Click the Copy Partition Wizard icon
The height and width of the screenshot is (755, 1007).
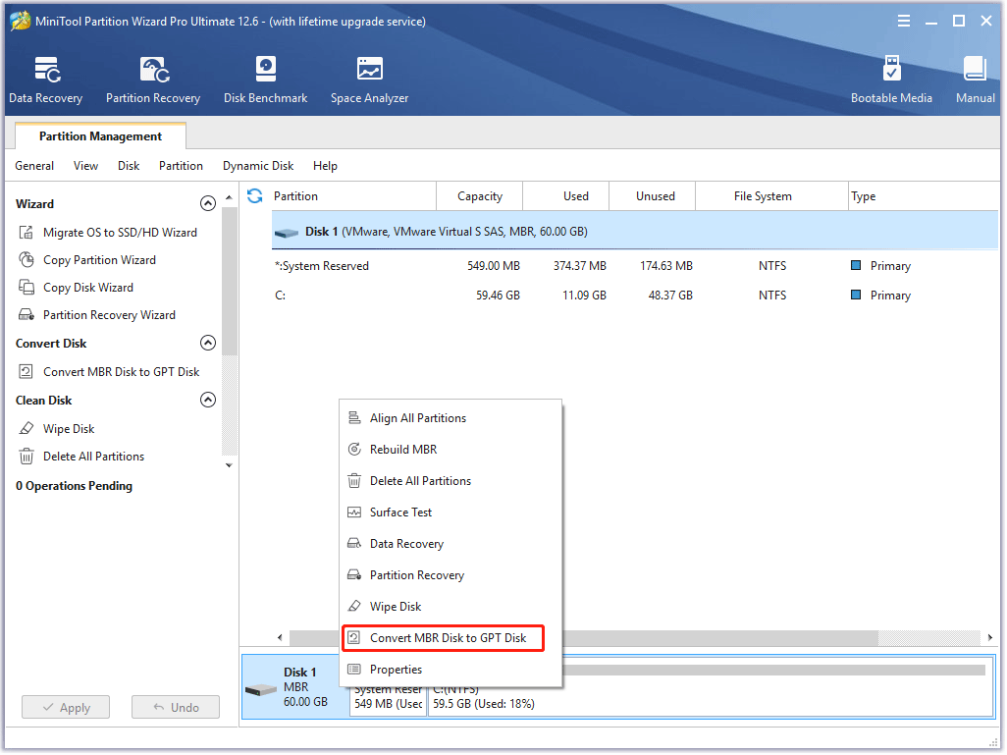26,260
